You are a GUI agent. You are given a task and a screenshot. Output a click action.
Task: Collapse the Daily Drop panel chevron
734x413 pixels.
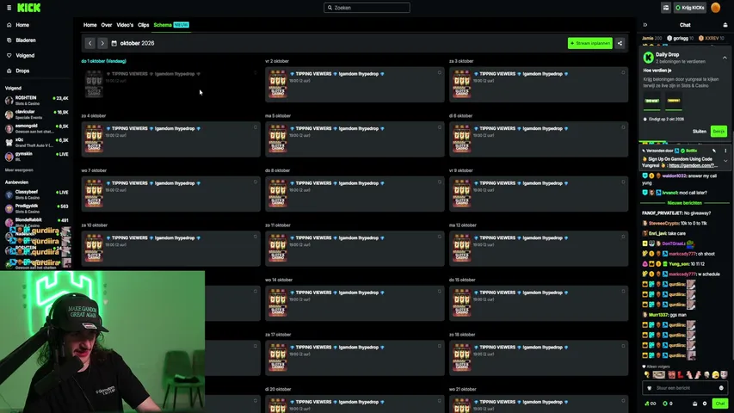point(725,58)
